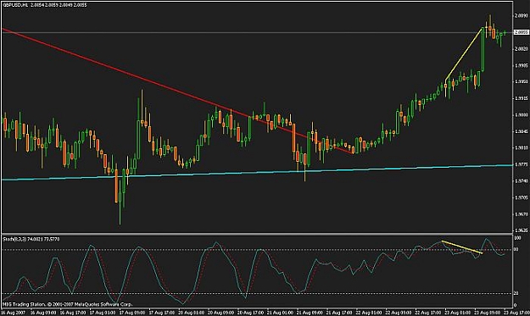Click the 16 Aug 2007 date label

pos(13,313)
